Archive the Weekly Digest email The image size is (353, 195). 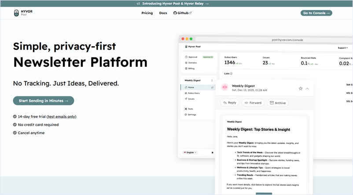click(x=277, y=103)
